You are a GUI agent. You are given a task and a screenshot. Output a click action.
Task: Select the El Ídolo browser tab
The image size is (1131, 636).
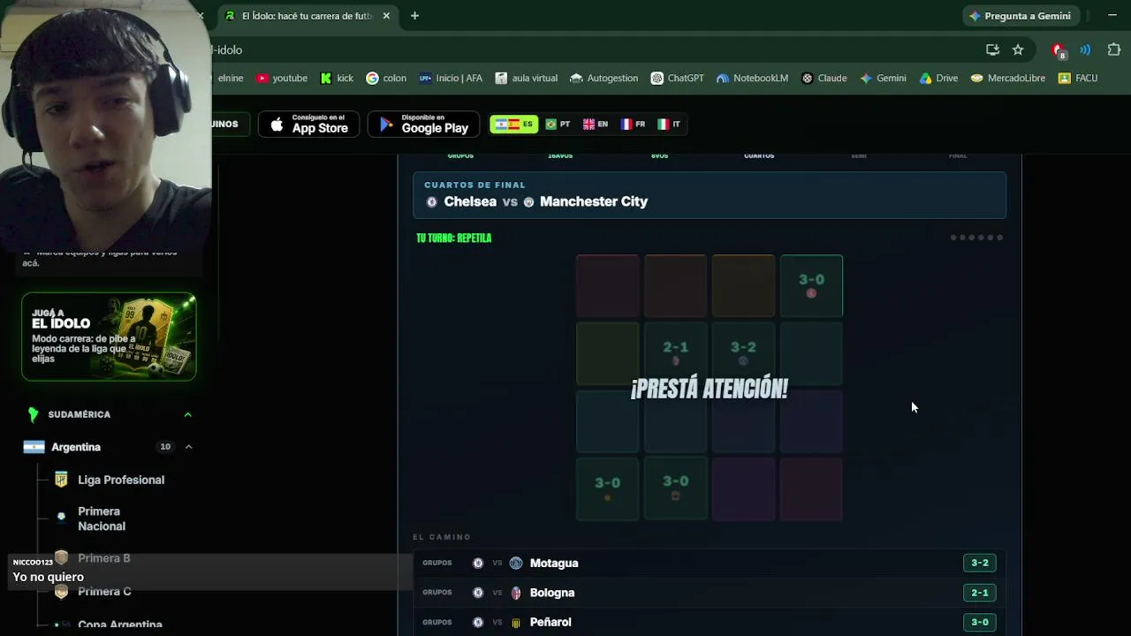point(307,16)
